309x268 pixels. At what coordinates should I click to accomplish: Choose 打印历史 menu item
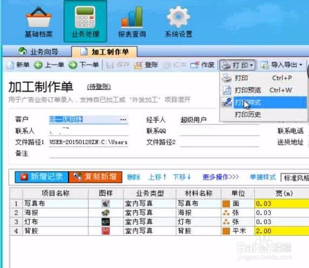264,114
